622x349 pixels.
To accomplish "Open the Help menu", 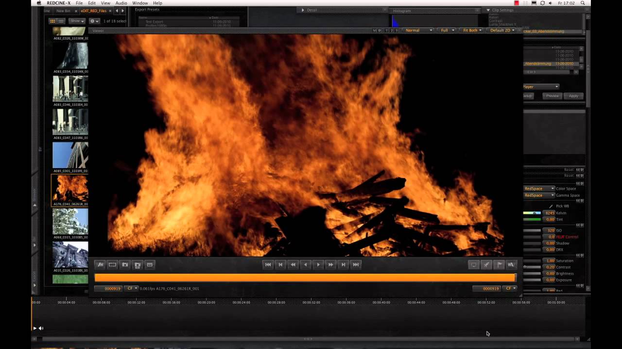I will point(157,3).
